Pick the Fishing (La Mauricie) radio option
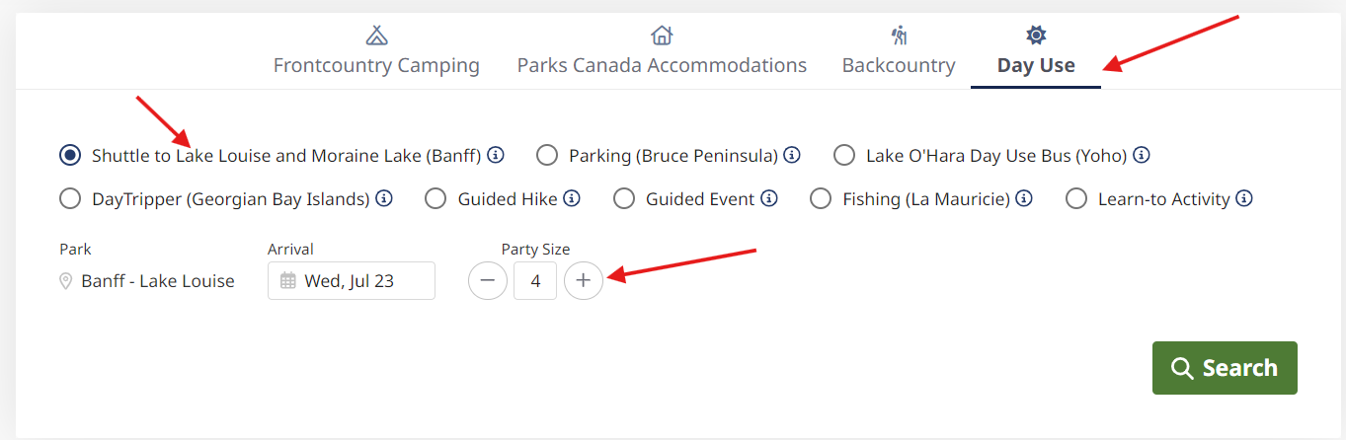Screen dimensions: 1346x440 coord(821,199)
